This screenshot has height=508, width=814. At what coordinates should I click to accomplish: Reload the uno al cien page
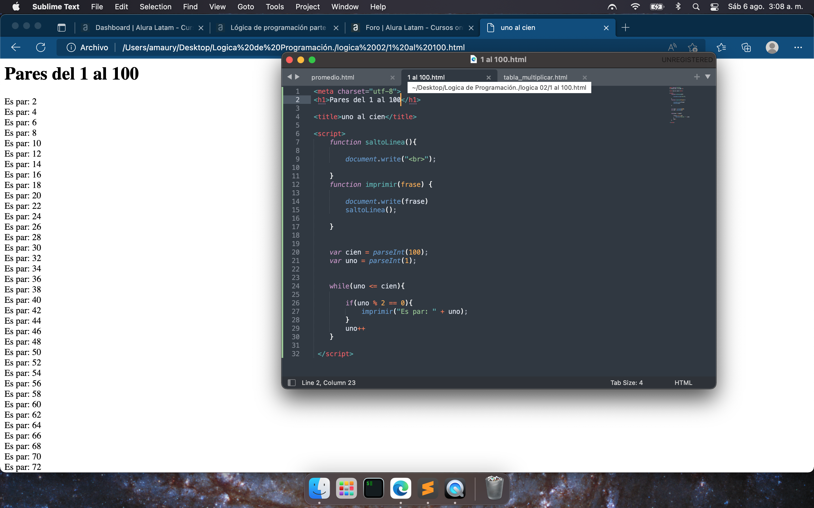[x=41, y=47]
